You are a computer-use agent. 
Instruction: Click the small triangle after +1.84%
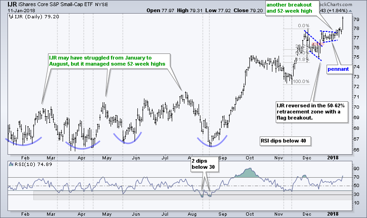(x=350, y=11)
